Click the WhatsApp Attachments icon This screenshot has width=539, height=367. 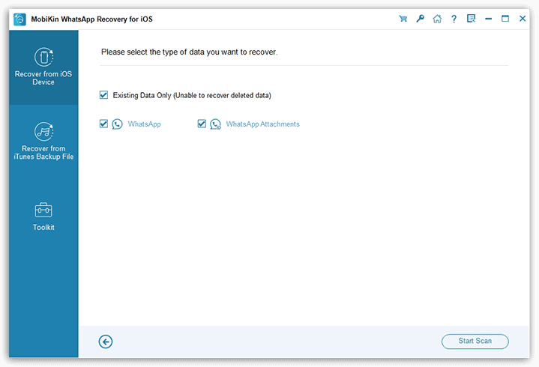click(x=216, y=124)
